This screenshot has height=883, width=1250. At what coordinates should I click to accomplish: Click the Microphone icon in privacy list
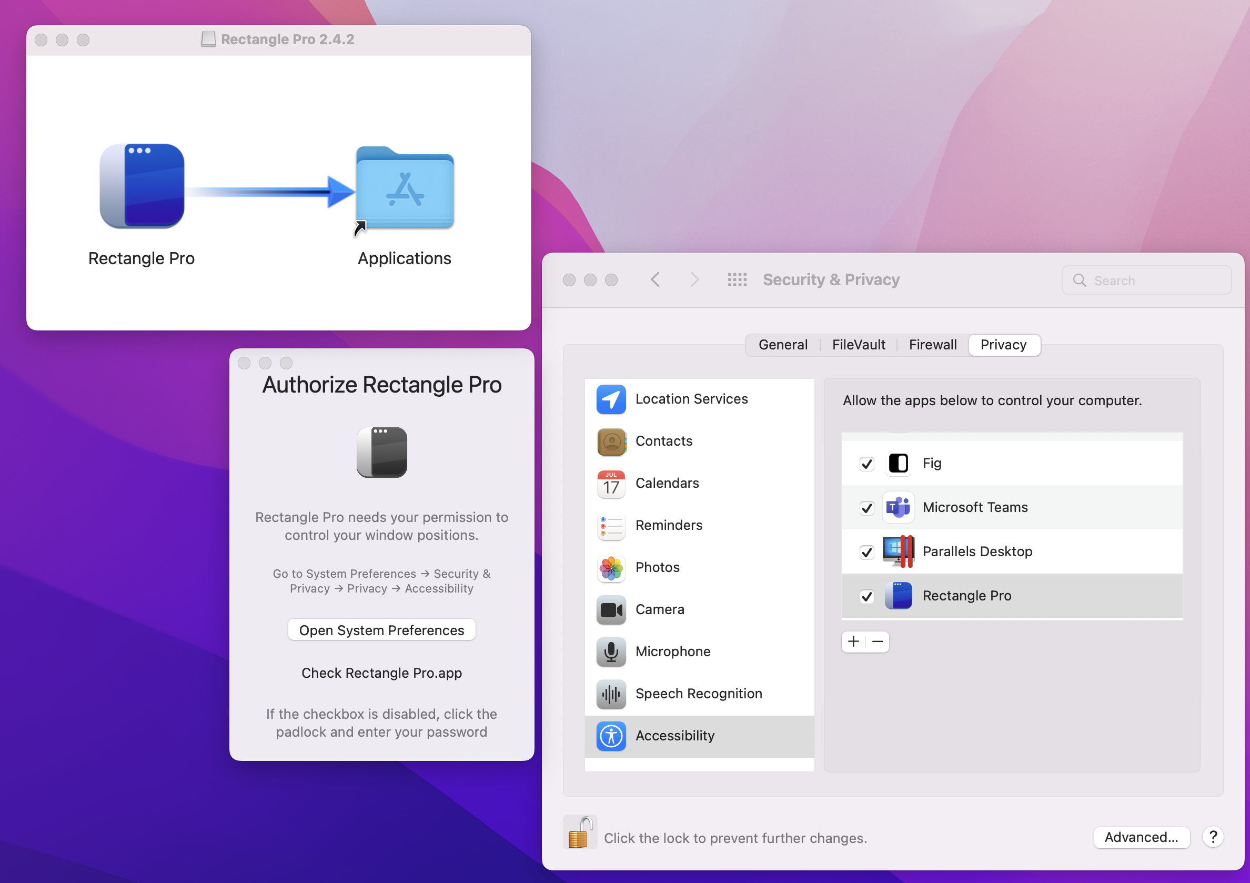tap(611, 651)
